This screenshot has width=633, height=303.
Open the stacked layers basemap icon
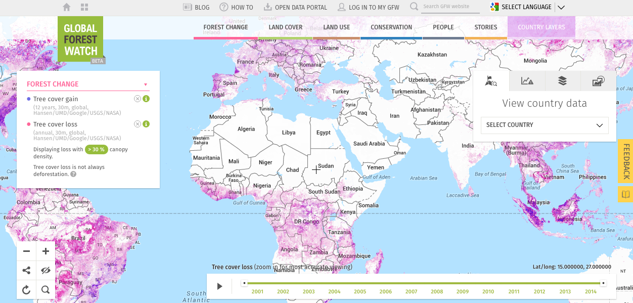(562, 81)
